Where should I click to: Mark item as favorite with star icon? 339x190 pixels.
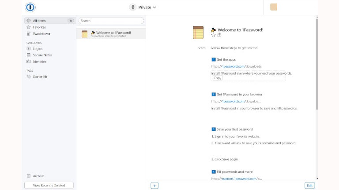[213, 35]
